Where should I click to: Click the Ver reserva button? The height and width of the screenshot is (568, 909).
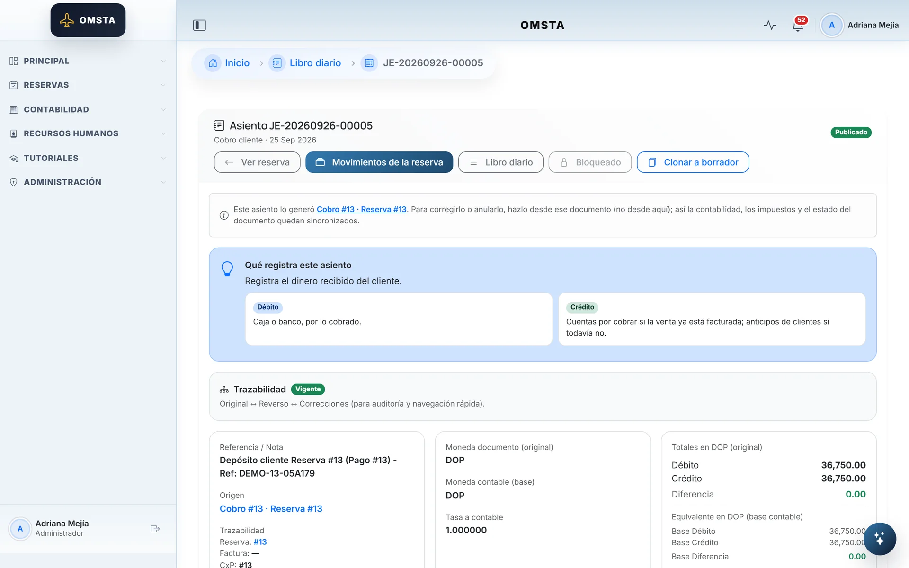[x=257, y=162]
